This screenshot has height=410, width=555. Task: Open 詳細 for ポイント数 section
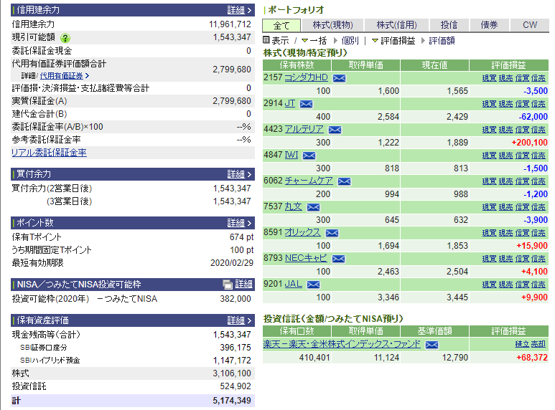pos(239,223)
